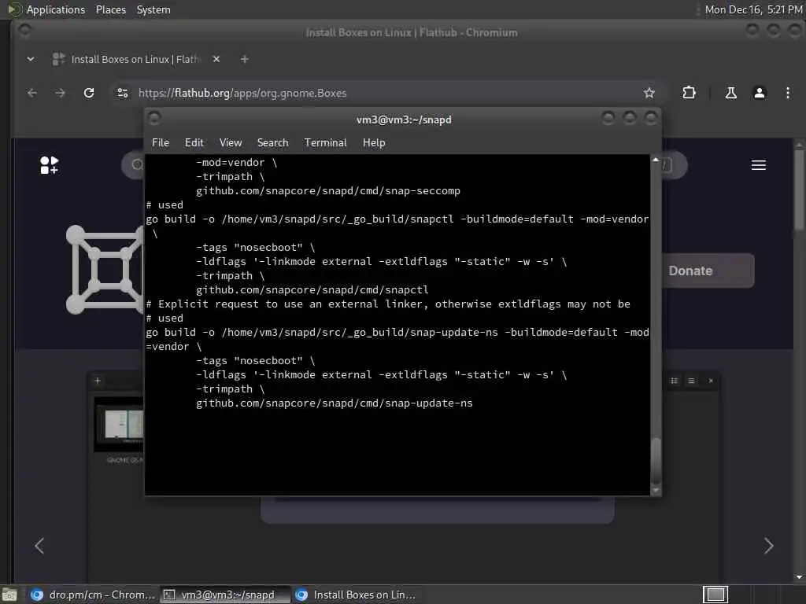The width and height of the screenshot is (806, 604).
Task: Open Flathub hamburger menu
Action: [x=759, y=165]
